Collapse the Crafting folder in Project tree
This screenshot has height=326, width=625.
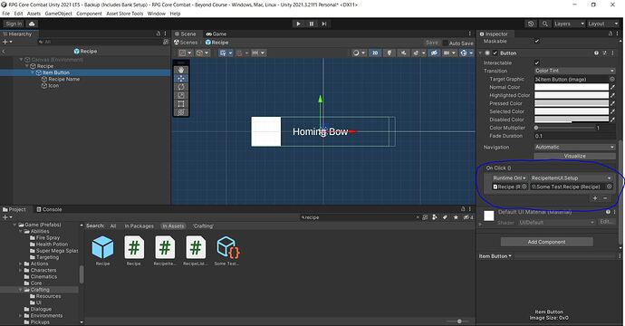point(20,290)
